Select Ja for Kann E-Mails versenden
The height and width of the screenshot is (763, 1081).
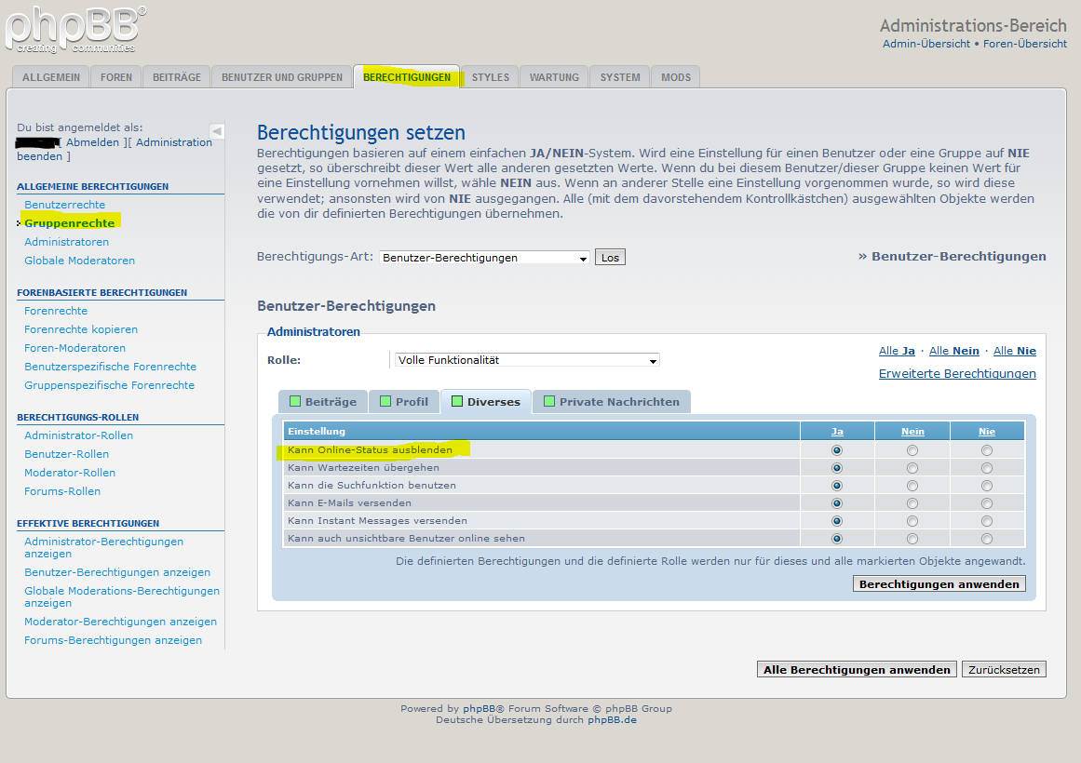(x=836, y=503)
